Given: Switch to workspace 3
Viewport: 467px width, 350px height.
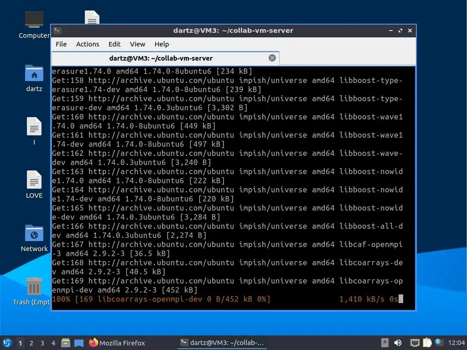Looking at the screenshot, I should tap(42, 343).
